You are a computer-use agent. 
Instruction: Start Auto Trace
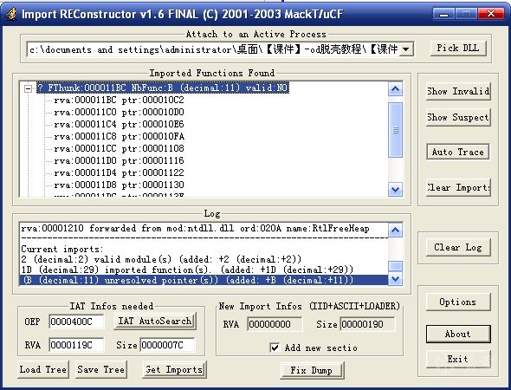[458, 152]
